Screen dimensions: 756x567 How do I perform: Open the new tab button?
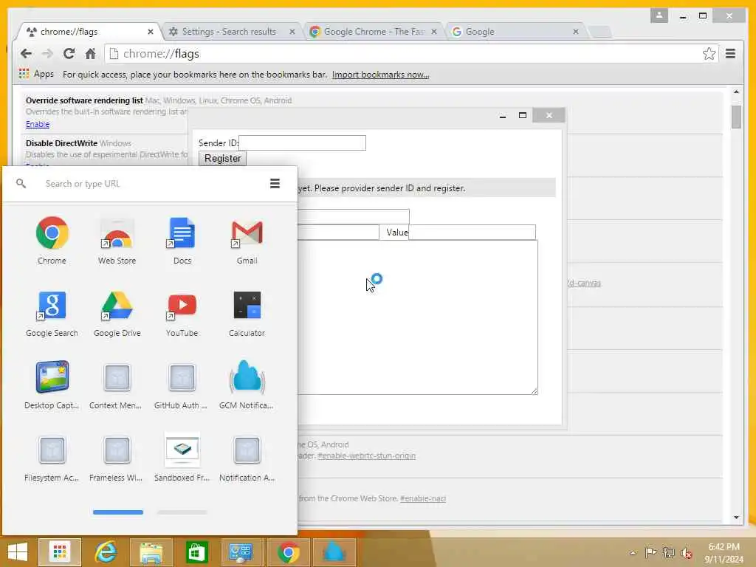(601, 32)
